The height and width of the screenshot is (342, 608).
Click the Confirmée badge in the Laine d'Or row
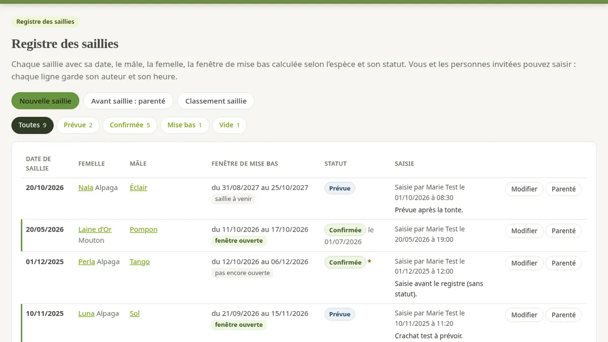pyautogui.click(x=345, y=230)
